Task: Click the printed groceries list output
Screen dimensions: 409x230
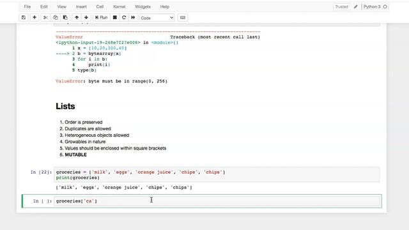Action: (124, 187)
